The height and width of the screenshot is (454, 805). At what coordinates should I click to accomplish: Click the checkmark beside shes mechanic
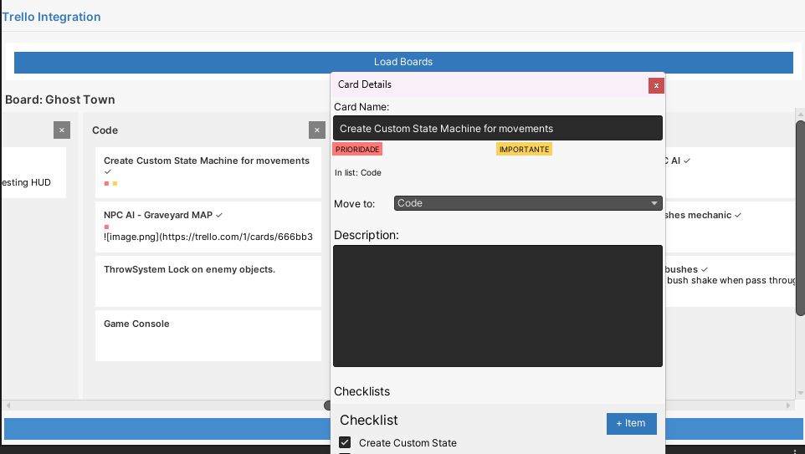[738, 215]
